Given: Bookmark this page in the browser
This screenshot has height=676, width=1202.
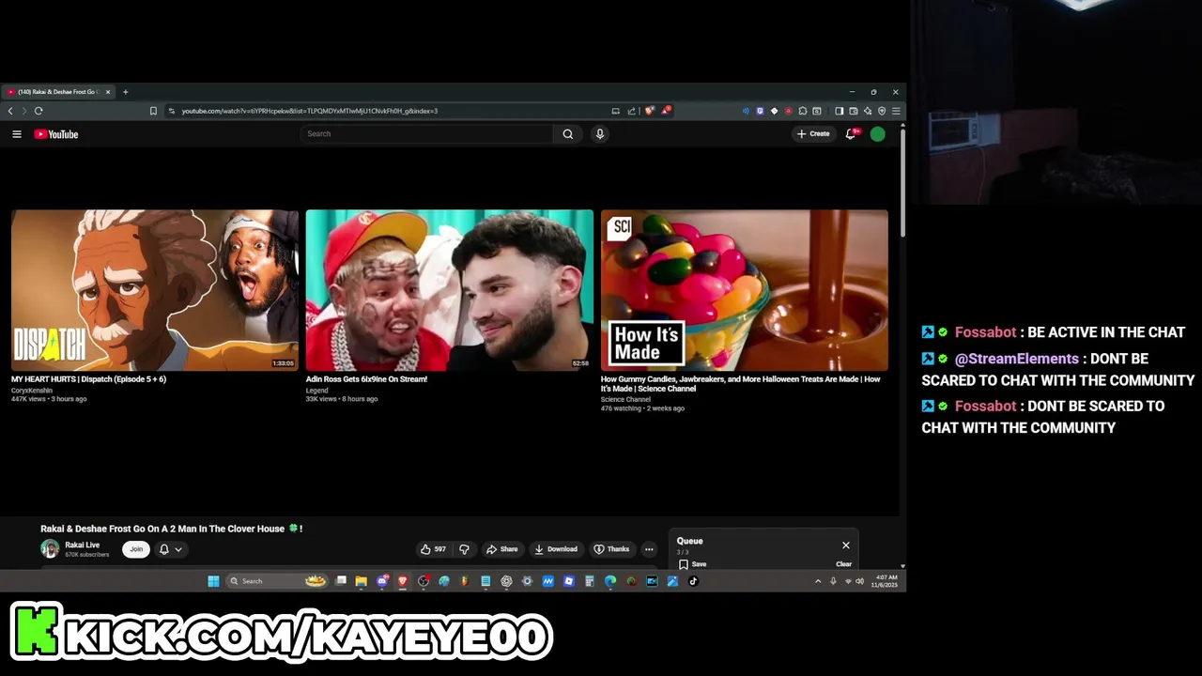Looking at the screenshot, I should [x=153, y=111].
